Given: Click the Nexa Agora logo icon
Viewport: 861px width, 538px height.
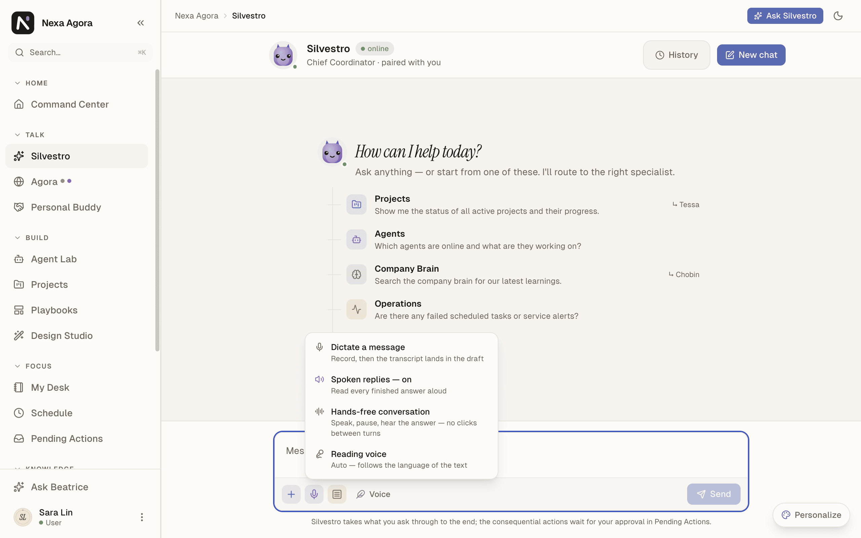Looking at the screenshot, I should (23, 23).
